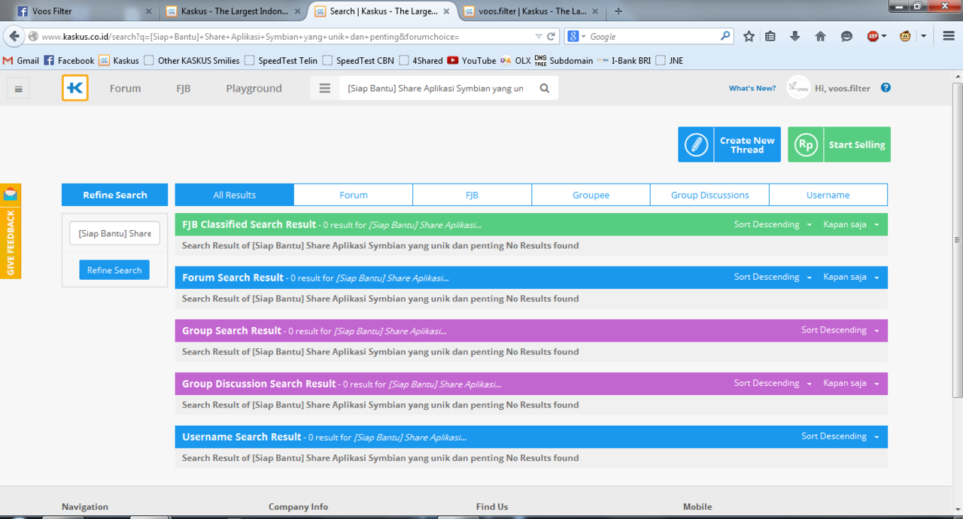963x519 pixels.
Task: Click the search magnifier in Kaskus search bar
Action: tap(544, 88)
